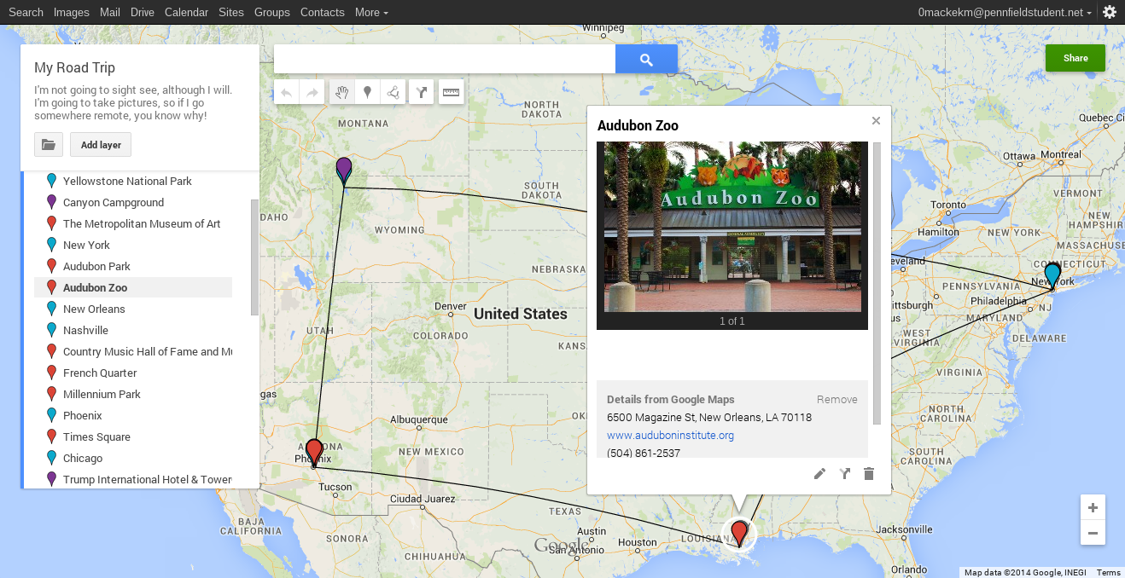Select Country Music Hall of Fame in list
The height and width of the screenshot is (578, 1125).
coord(148,351)
